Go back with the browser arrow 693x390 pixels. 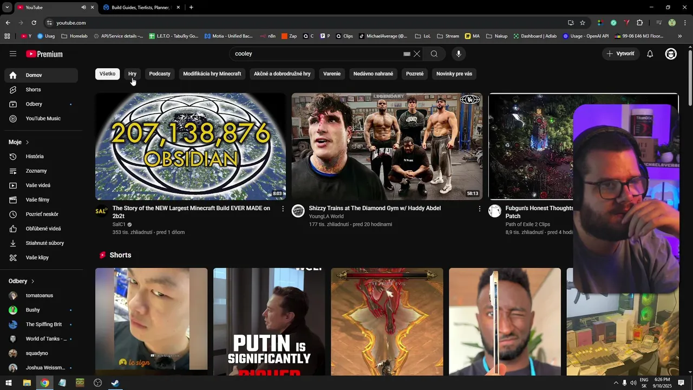click(x=8, y=23)
